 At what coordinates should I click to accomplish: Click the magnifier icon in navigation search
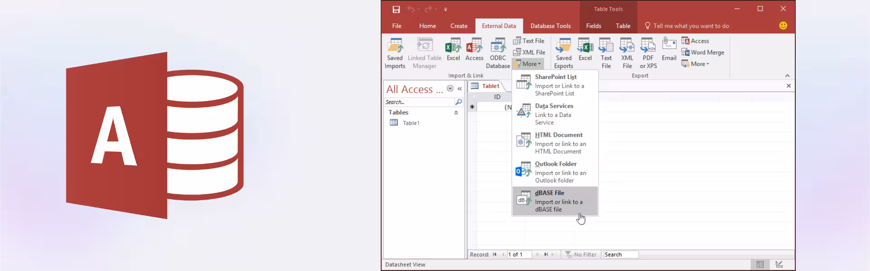459,102
